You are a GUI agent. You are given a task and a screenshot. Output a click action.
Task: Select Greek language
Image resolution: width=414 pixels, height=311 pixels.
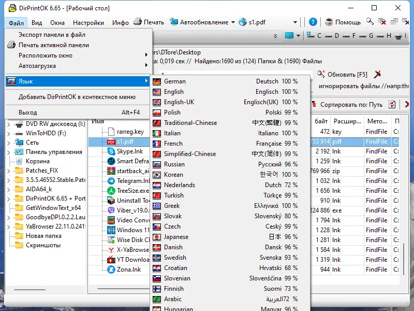click(x=230, y=205)
